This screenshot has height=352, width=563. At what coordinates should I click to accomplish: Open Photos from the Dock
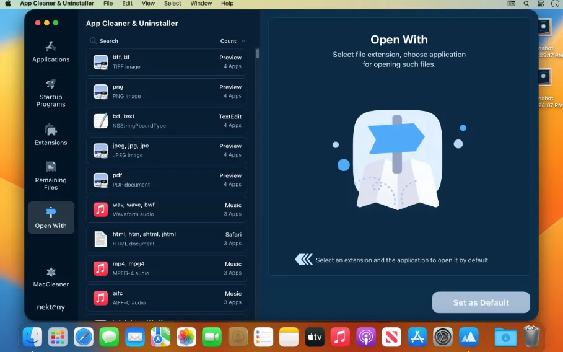[186, 337]
